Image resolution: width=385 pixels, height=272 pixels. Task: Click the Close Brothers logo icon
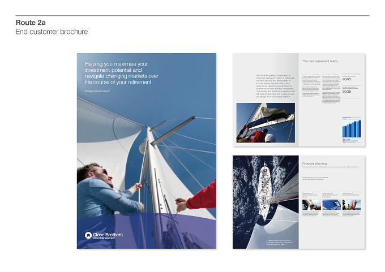pyautogui.click(x=88, y=235)
